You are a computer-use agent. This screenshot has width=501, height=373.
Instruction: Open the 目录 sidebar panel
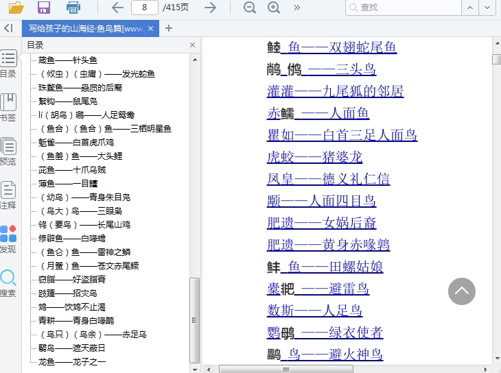pyautogui.click(x=8, y=64)
